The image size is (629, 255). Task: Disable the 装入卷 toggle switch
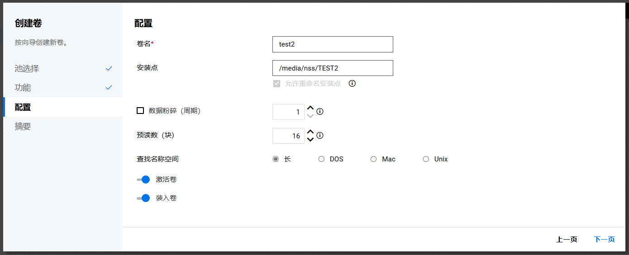pos(143,198)
